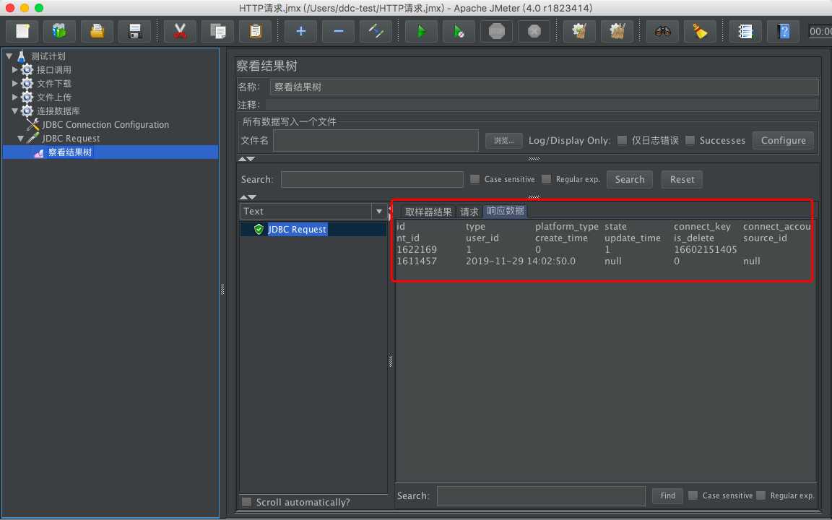832x520 pixels.
Task: Click the bottom Search text field
Action: [x=541, y=495]
